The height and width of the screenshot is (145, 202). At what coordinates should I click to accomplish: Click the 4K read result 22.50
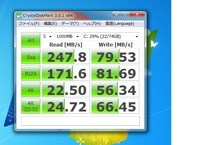66,90
